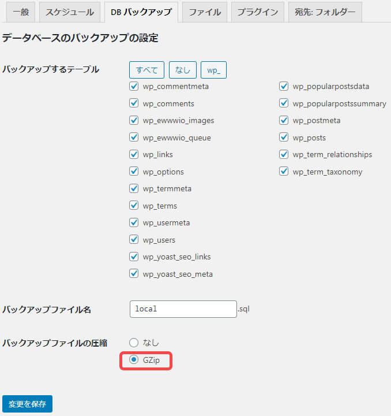This screenshot has width=391, height=416.
Task: Switch to the 一般 tab
Action: point(20,12)
